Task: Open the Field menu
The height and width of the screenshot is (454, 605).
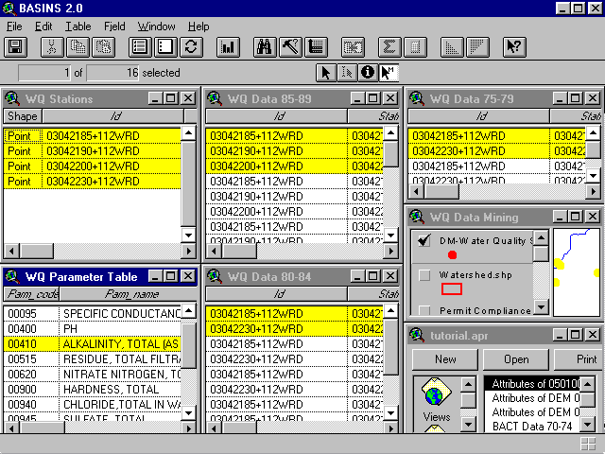Action: coord(114,26)
